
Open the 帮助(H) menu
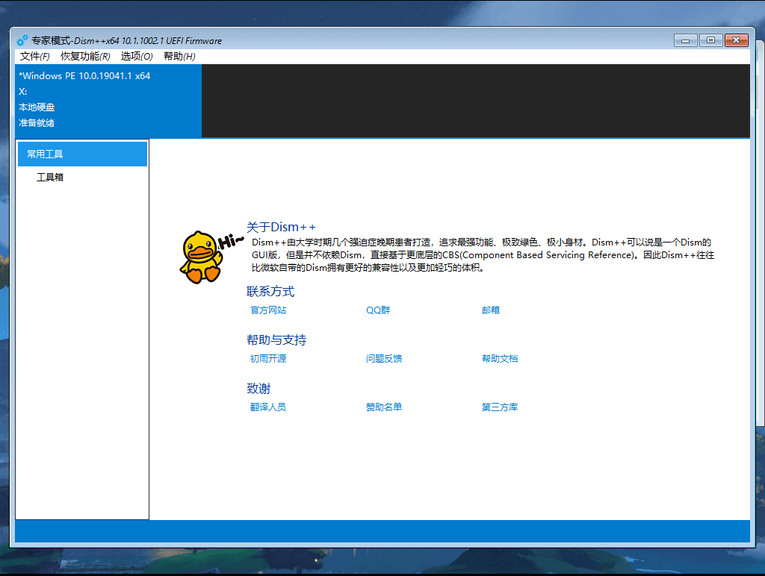[x=177, y=56]
